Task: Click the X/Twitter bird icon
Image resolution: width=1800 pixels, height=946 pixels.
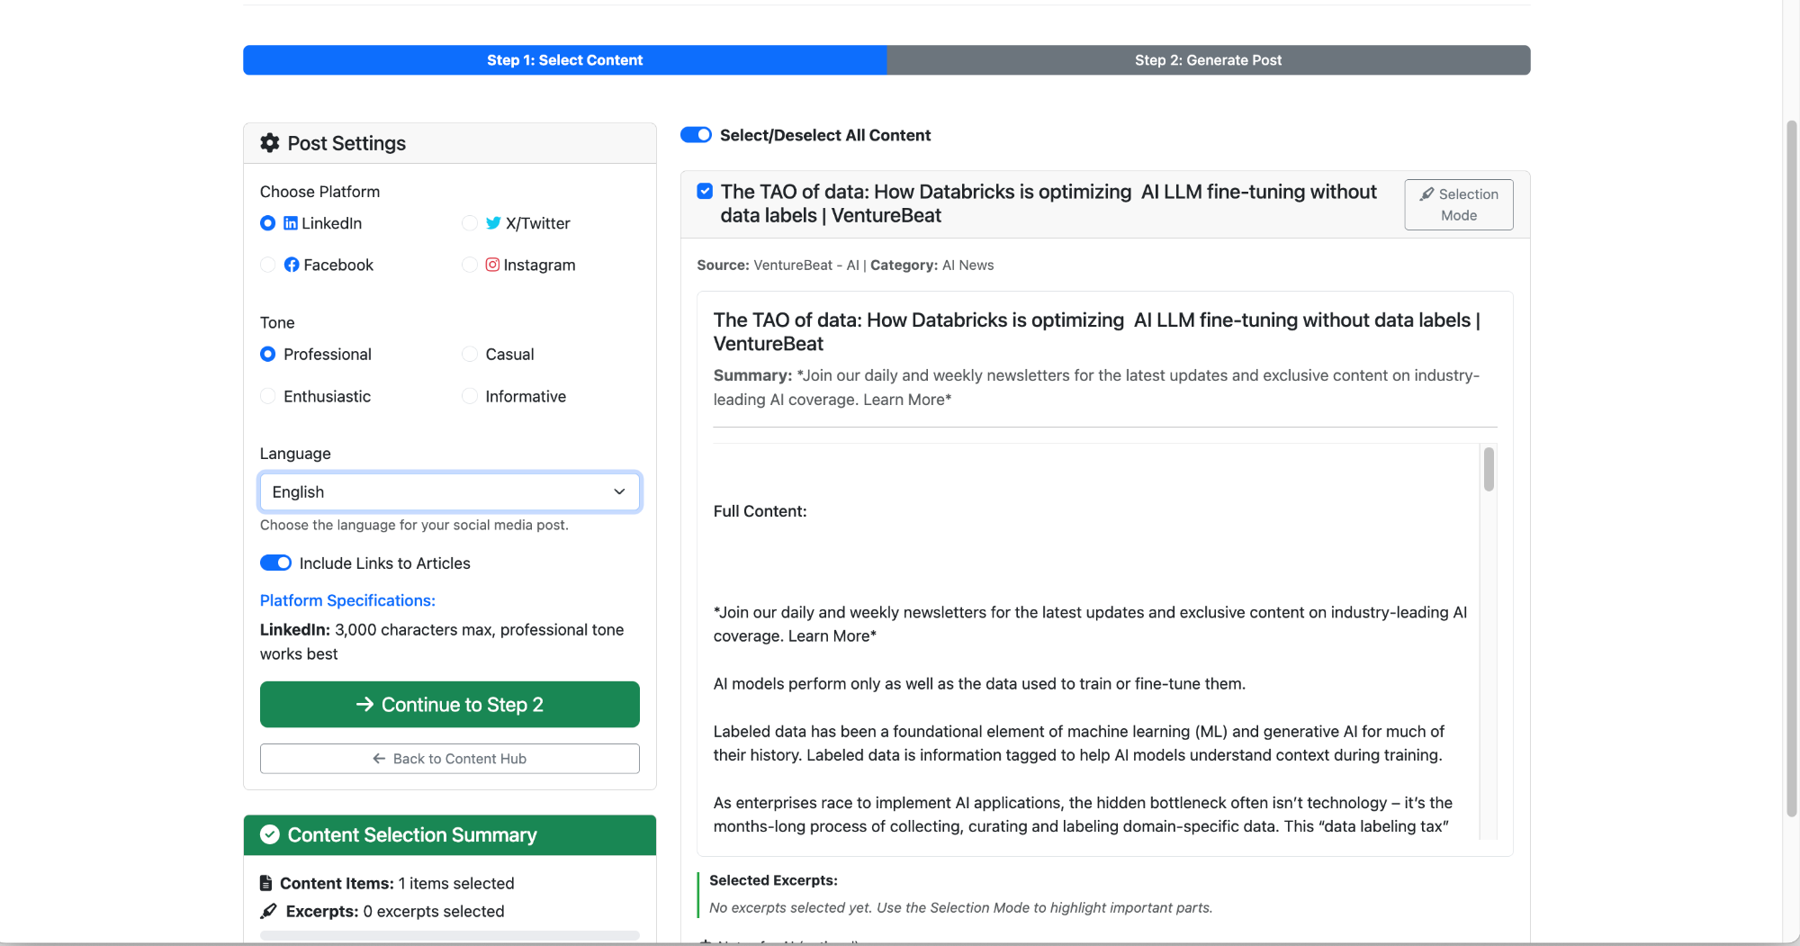Action: (x=493, y=223)
